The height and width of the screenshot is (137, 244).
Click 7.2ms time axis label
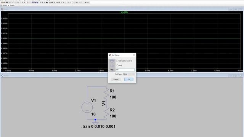[x=194, y=70]
